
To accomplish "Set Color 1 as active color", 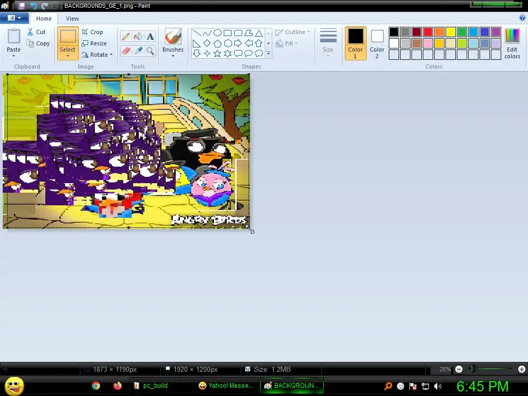I will click(x=356, y=43).
